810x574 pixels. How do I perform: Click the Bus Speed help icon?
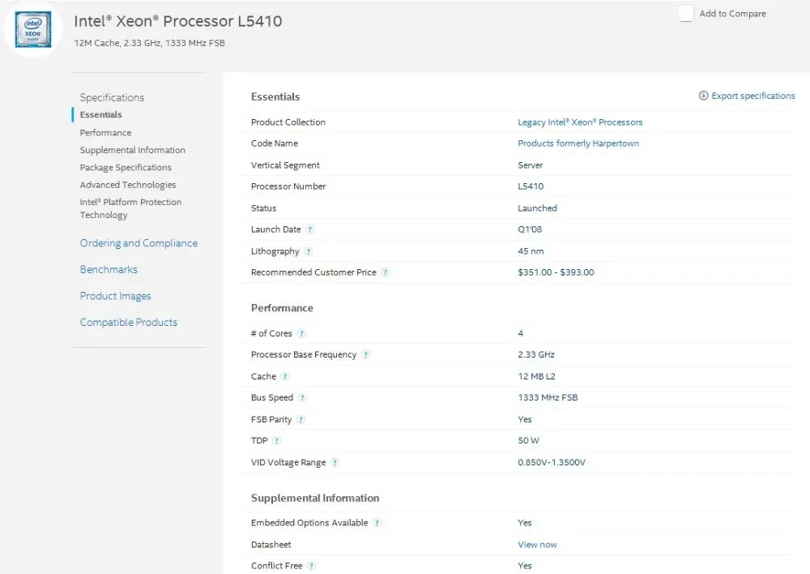tap(302, 397)
